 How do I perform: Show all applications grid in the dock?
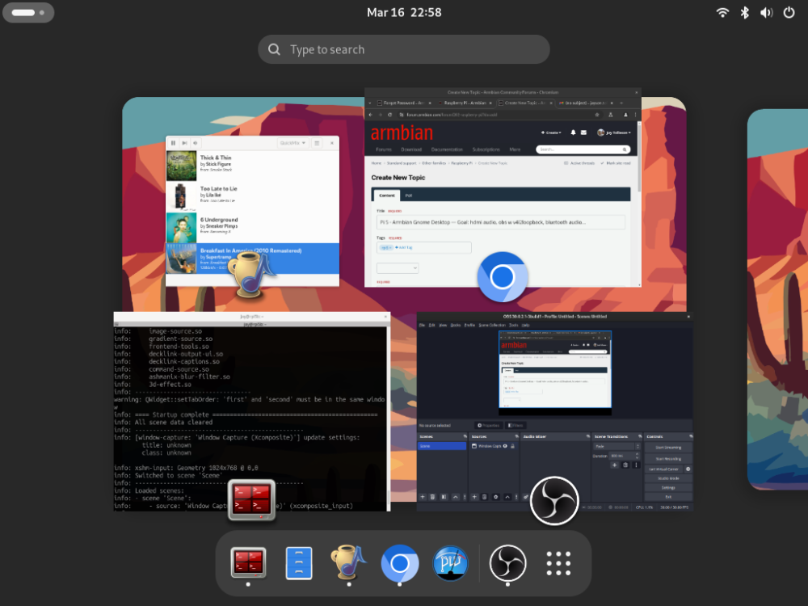point(558,563)
